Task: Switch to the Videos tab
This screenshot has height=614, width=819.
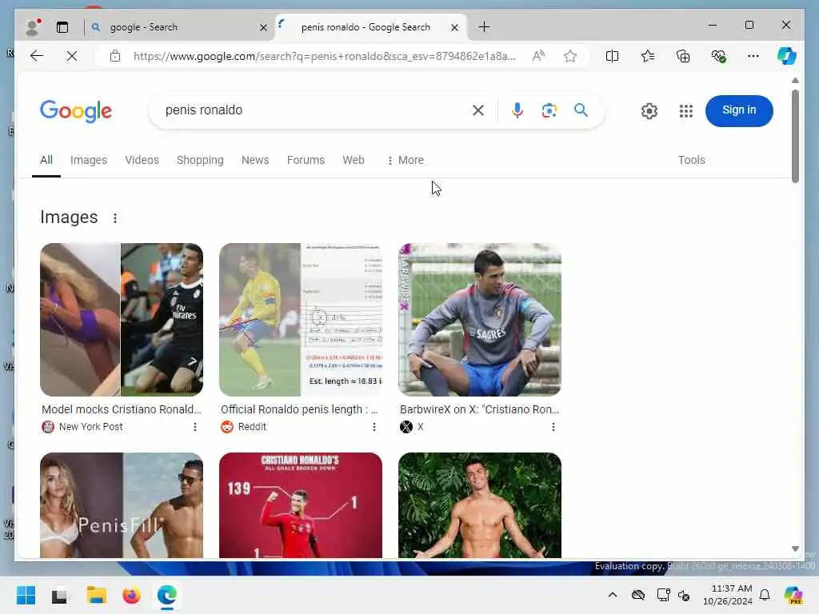Action: point(142,160)
